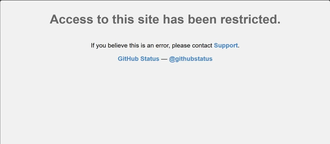The image size is (330, 144).
Task: Click the word "contact" before Support
Action: tap(202, 45)
